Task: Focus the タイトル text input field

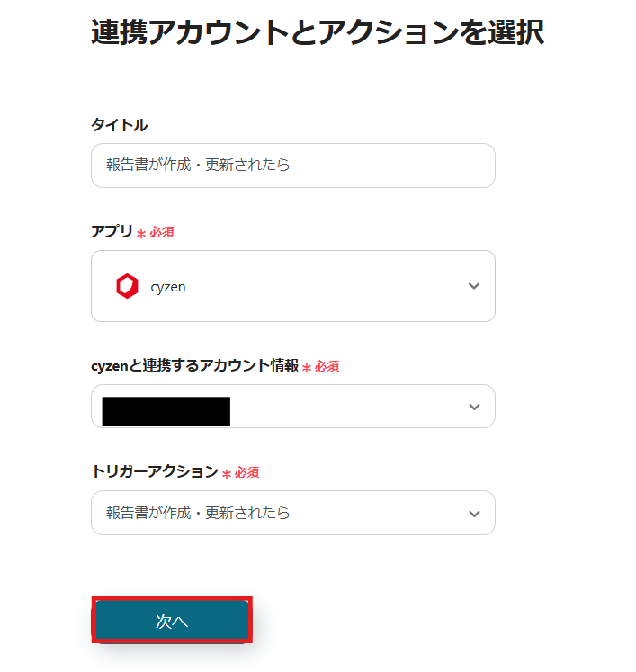Action: point(292,166)
